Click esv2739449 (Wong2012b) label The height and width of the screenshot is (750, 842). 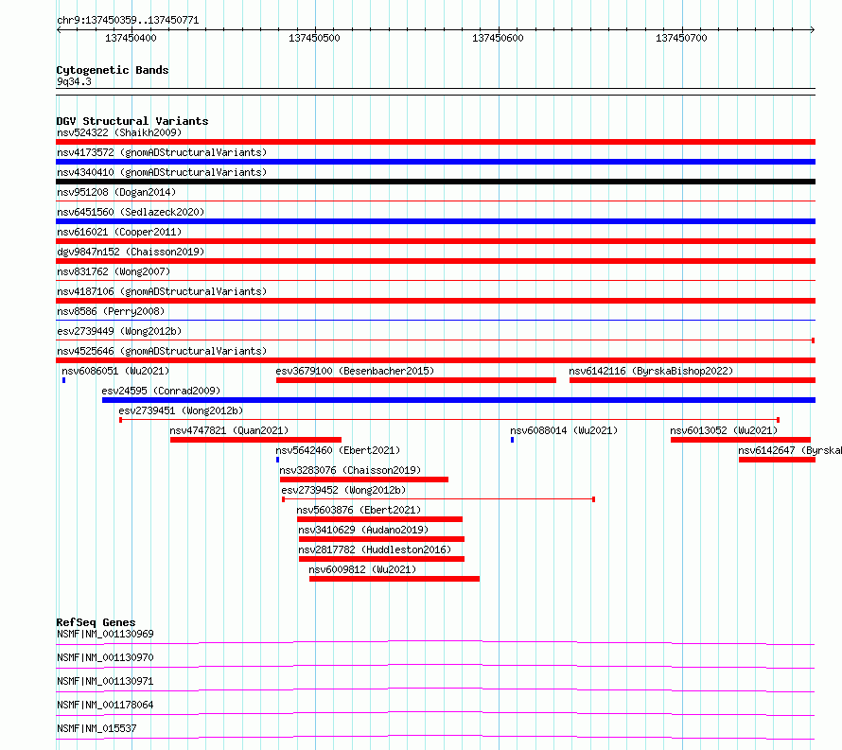click(x=119, y=331)
